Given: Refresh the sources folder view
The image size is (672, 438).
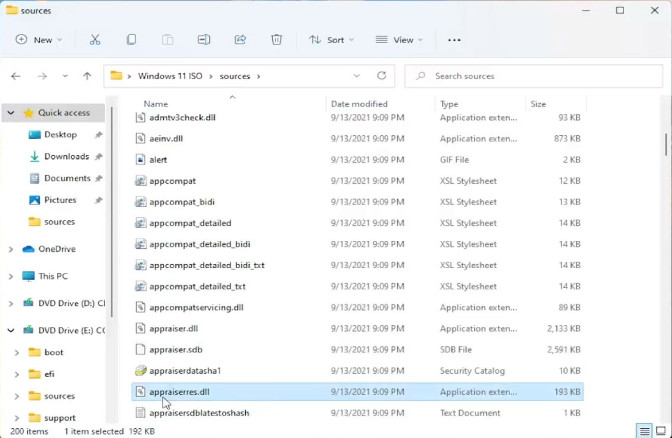Looking at the screenshot, I should point(381,76).
